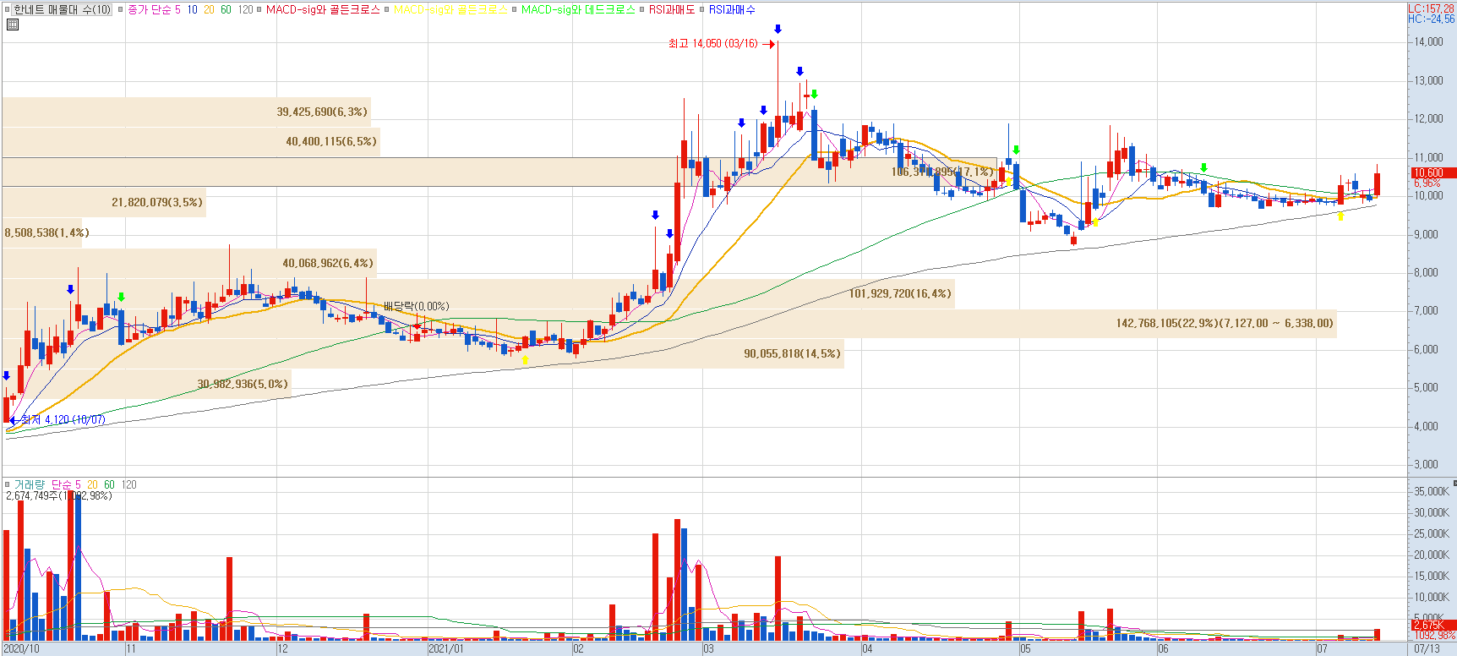
Task: Click the 2020/10 date label on time axis
Action: coord(21,649)
